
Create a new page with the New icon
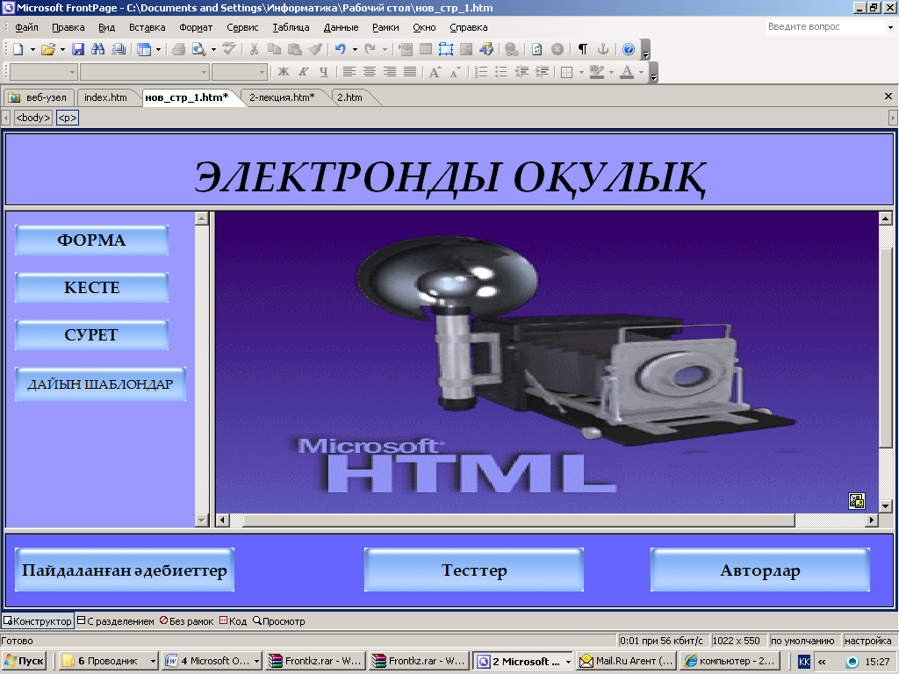tap(18, 49)
